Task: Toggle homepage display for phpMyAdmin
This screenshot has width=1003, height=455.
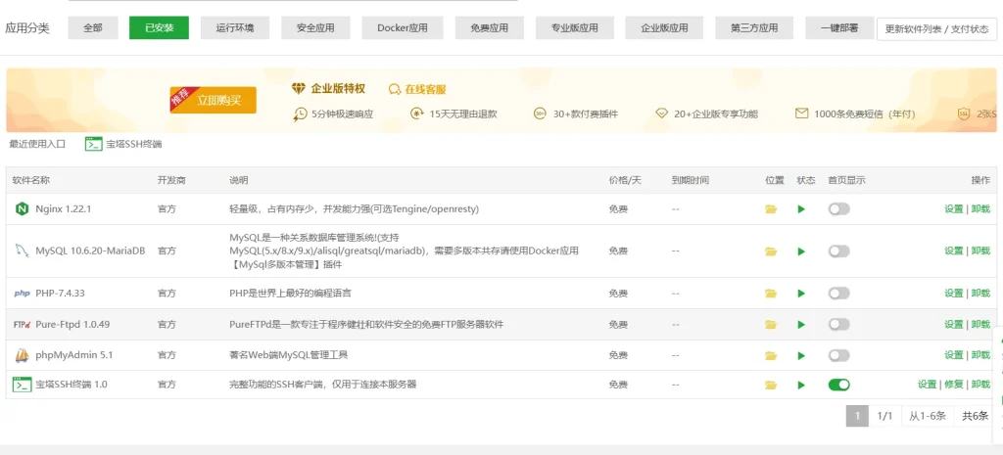Action: pos(838,355)
